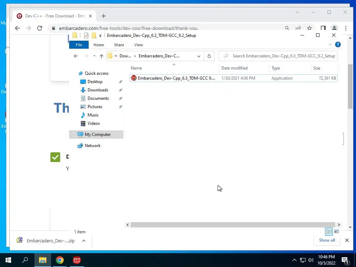
Task: Open Windows taskbar search
Action: click(x=25, y=260)
